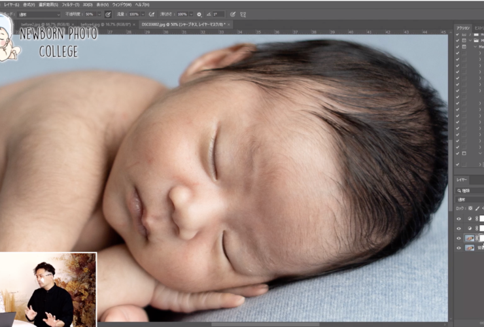The height and width of the screenshot is (327, 484).
Task: Select background layer photo thumbnail
Action: tap(470, 248)
